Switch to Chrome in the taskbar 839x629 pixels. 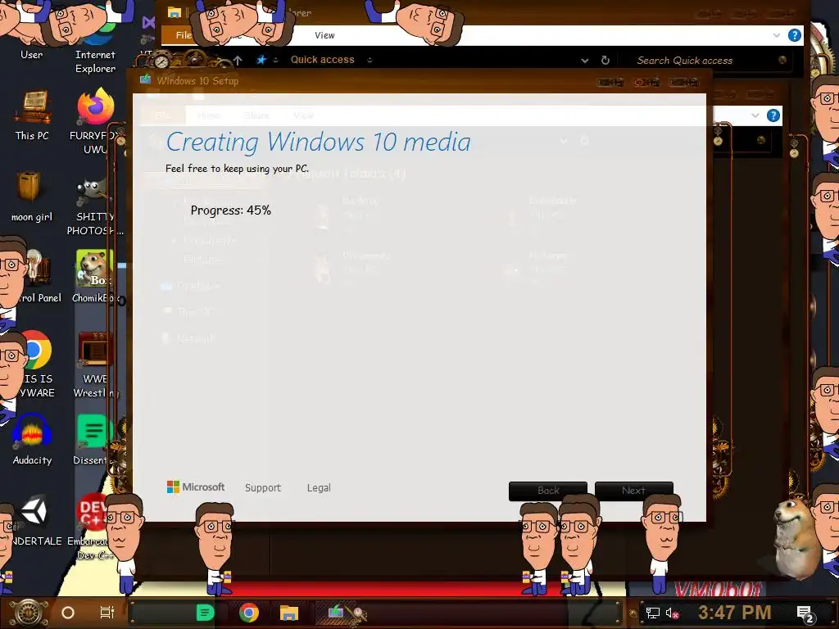coord(249,613)
